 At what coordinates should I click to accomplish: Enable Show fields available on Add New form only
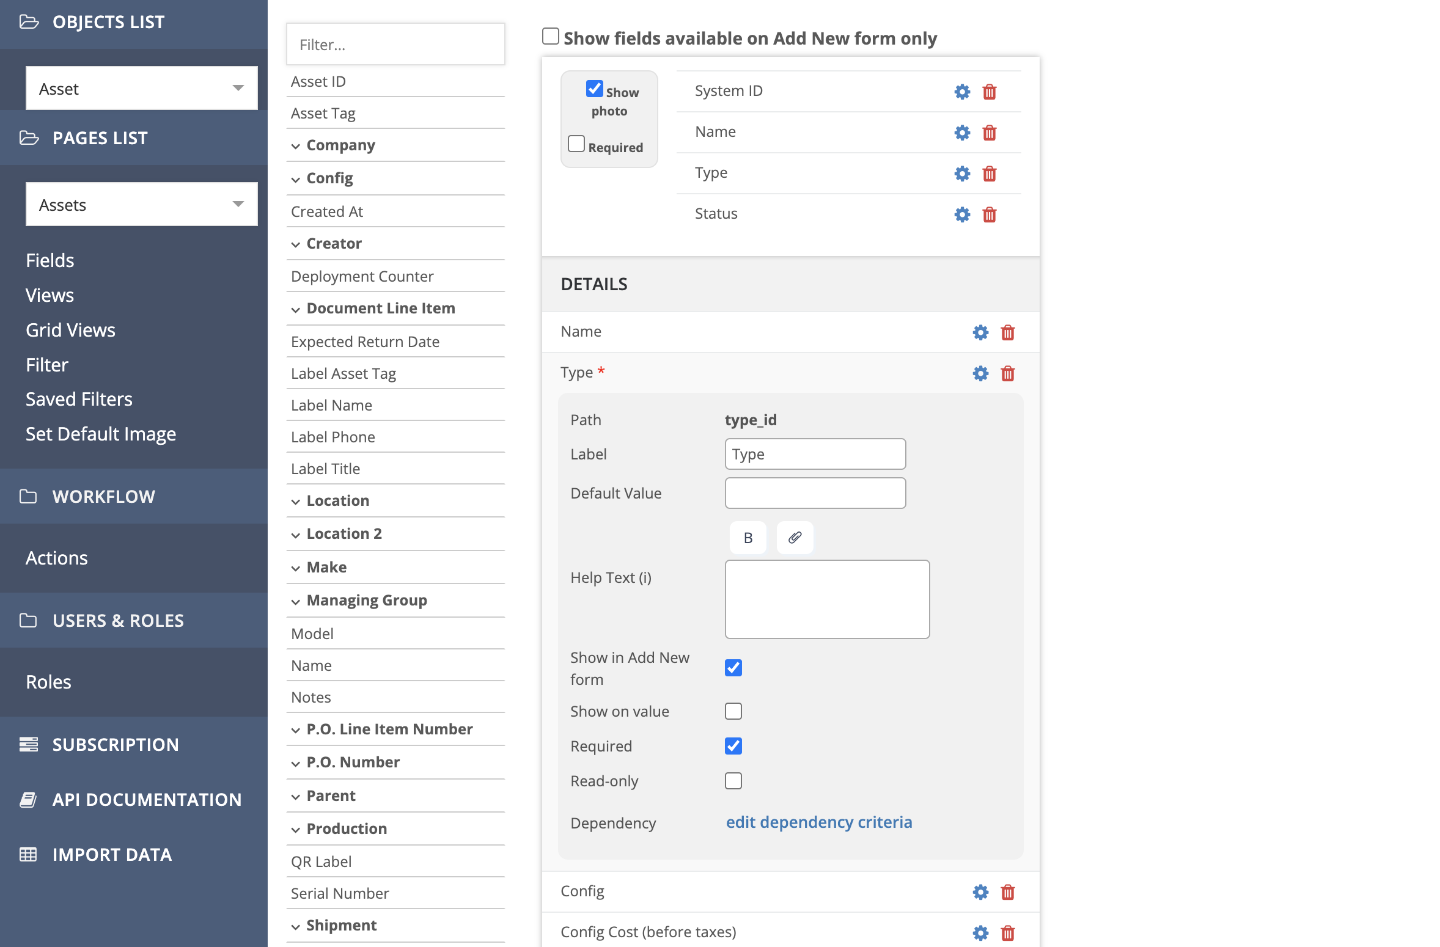550,36
